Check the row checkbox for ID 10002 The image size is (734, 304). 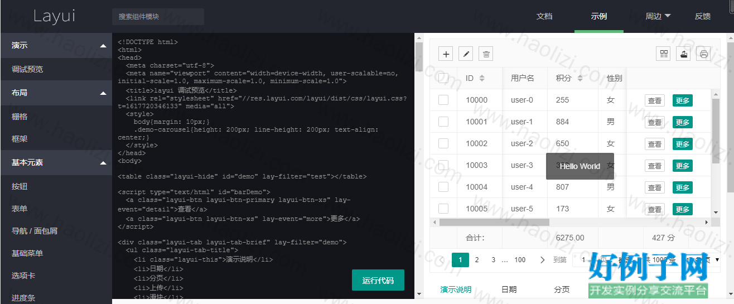click(443, 143)
